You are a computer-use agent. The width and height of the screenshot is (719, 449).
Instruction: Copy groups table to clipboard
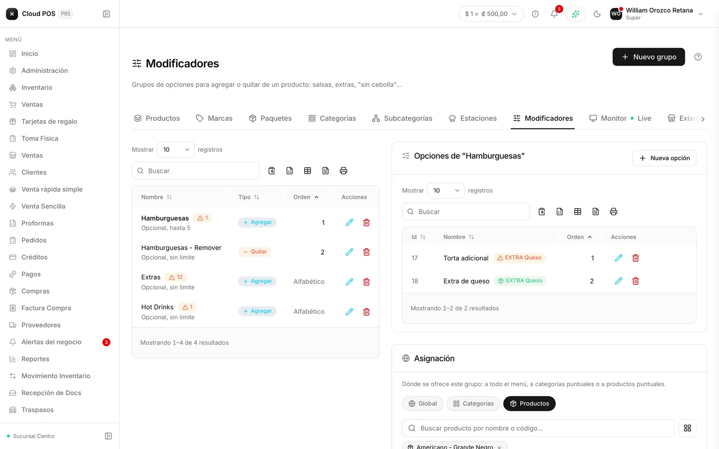[272, 171]
